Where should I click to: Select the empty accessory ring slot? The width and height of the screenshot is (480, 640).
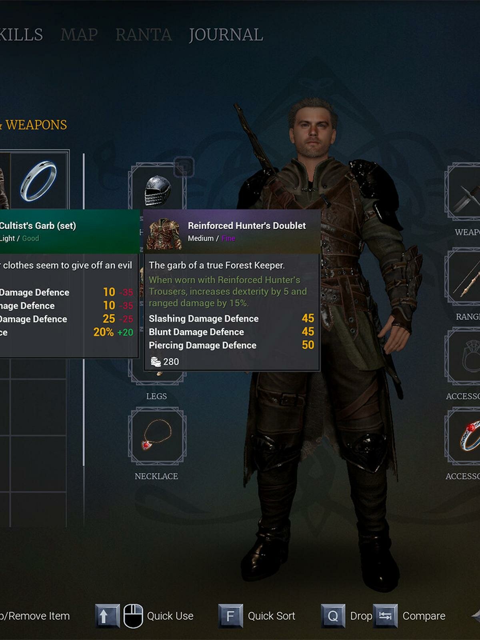463,357
